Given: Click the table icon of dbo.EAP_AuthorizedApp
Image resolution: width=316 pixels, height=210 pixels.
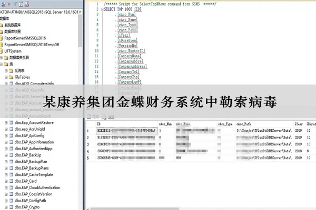Looking at the screenshot, I should point(11,149).
